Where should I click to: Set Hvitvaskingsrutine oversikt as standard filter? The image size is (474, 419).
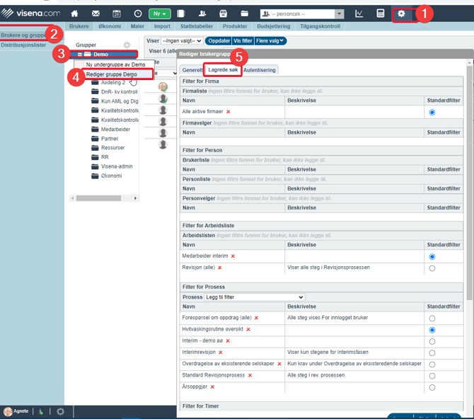(x=432, y=330)
